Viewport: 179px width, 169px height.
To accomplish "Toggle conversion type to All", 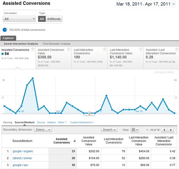I will coord(41,19).
